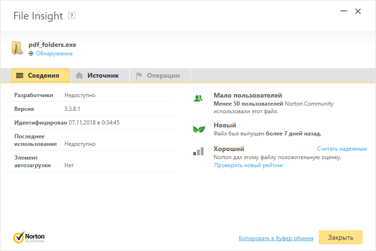The width and height of the screenshot is (376, 251).
Task: Click the green leaves new-file icon
Action: click(199, 129)
